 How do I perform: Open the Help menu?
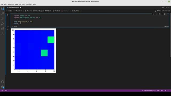tap(34, 4)
